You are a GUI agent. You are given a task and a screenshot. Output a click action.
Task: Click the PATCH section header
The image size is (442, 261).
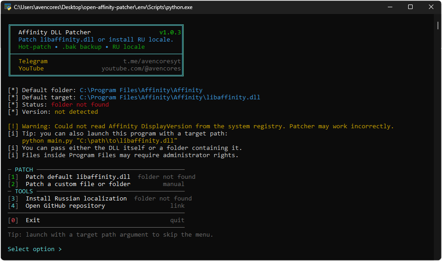[24, 170]
